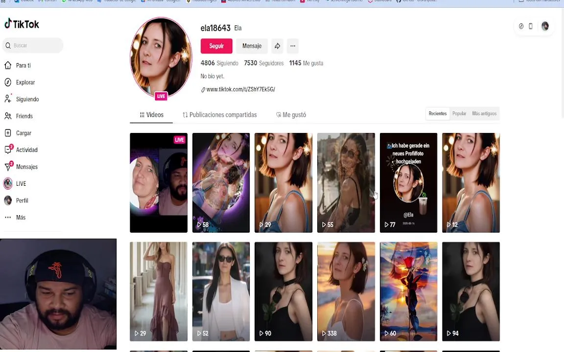Select the Videos tab
This screenshot has width=564, height=352.
[151, 115]
